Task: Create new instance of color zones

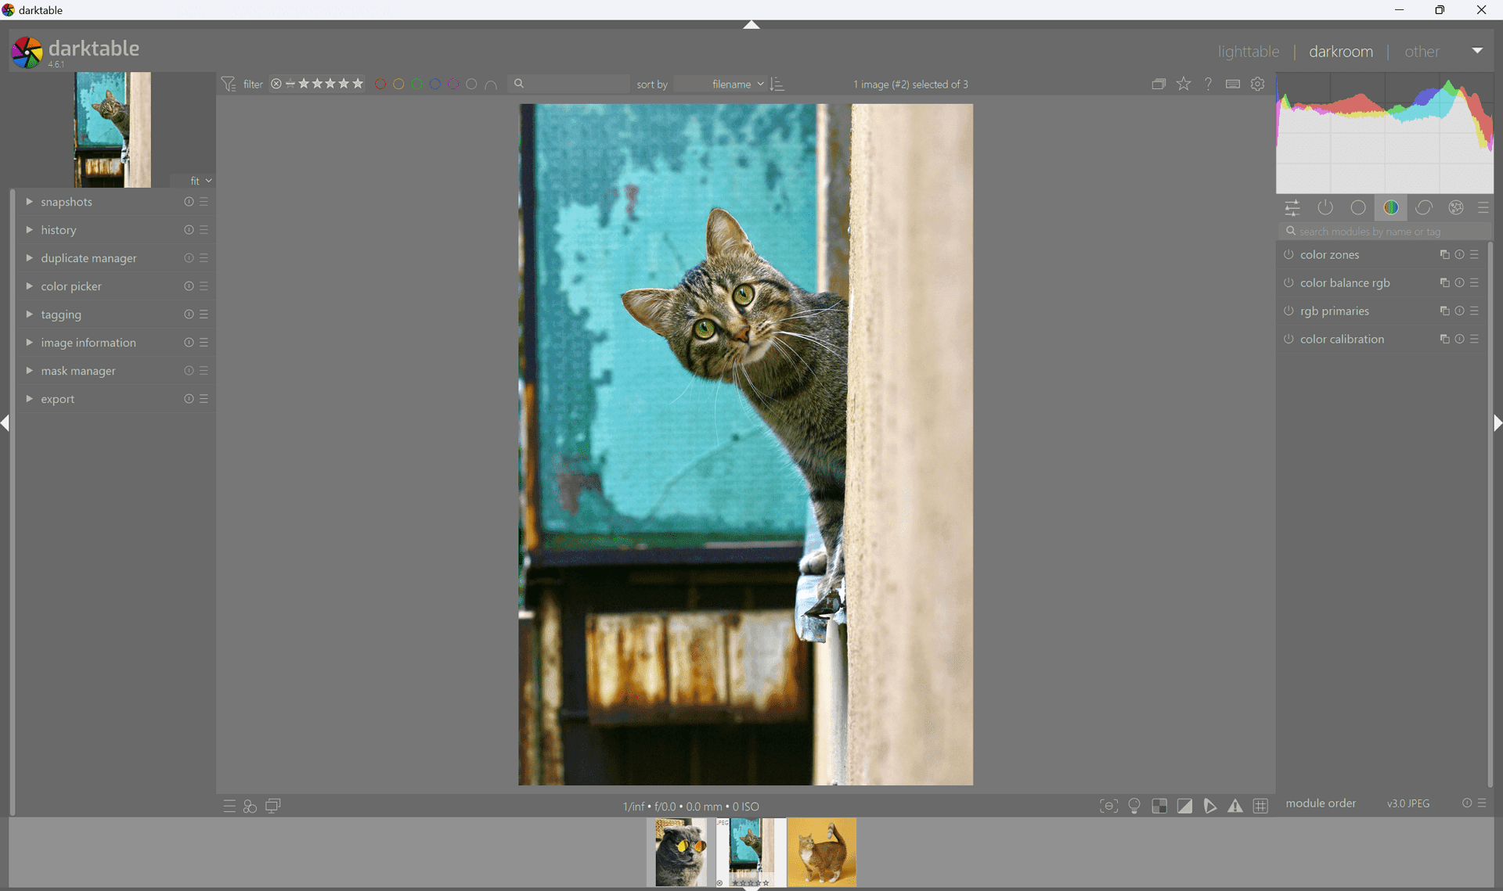Action: coord(1444,255)
